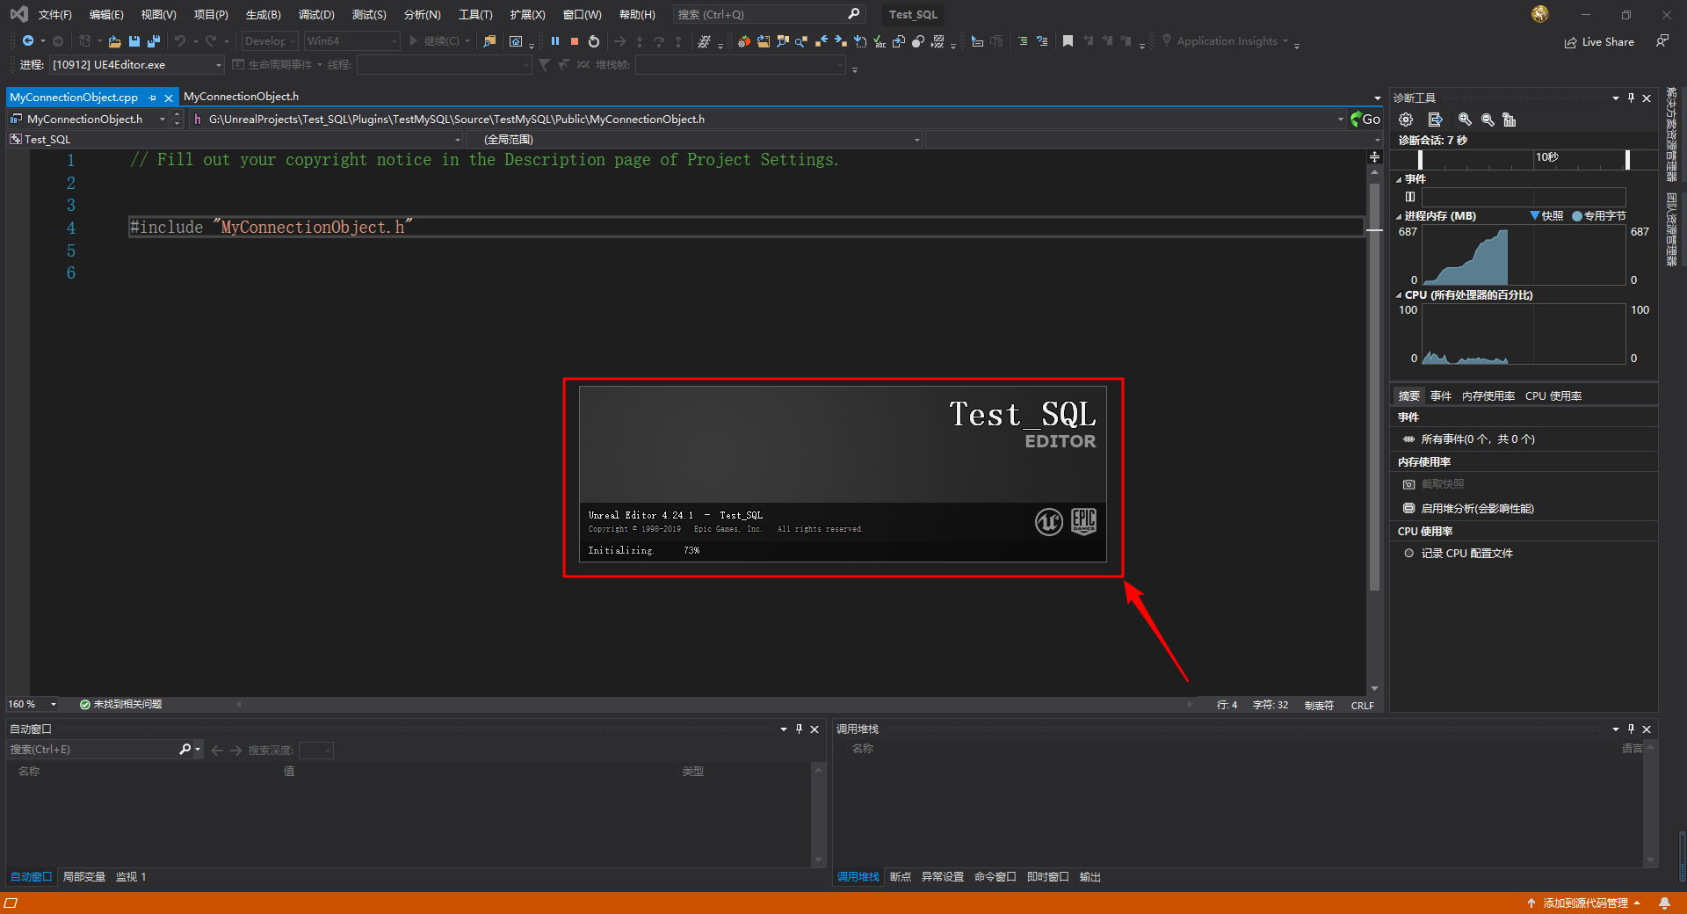Image resolution: width=1687 pixels, height=914 pixels.
Task: Toggle the 专用字节 legend marker
Action: [1599, 215]
